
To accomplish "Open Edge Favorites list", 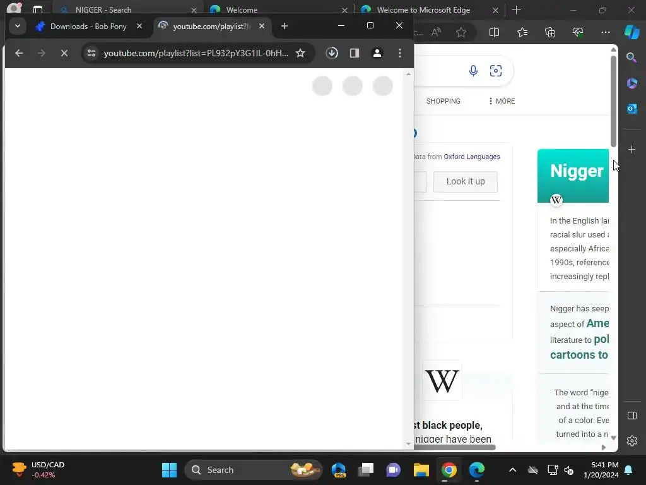I will (522, 32).
